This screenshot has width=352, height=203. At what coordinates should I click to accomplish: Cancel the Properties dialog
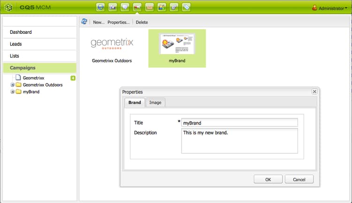tap(299, 180)
